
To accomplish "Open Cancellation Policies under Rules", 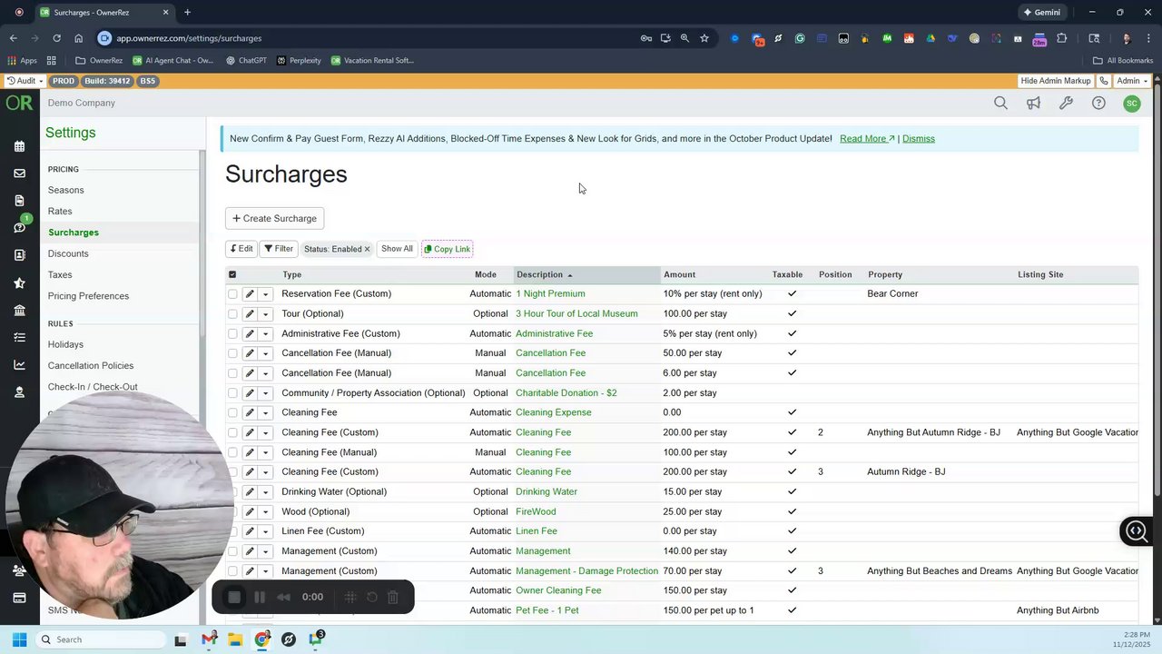I will (x=91, y=365).
